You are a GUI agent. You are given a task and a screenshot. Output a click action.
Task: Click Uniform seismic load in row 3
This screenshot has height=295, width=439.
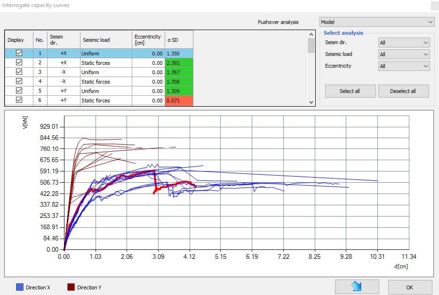[x=106, y=72]
